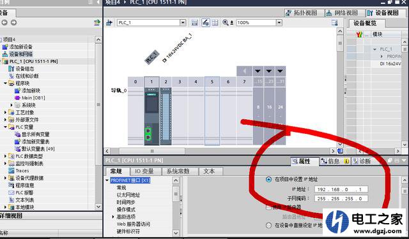This screenshot has width=409, height=239.
Task: Collapse the 程序块 folder
Action: click(x=6, y=83)
